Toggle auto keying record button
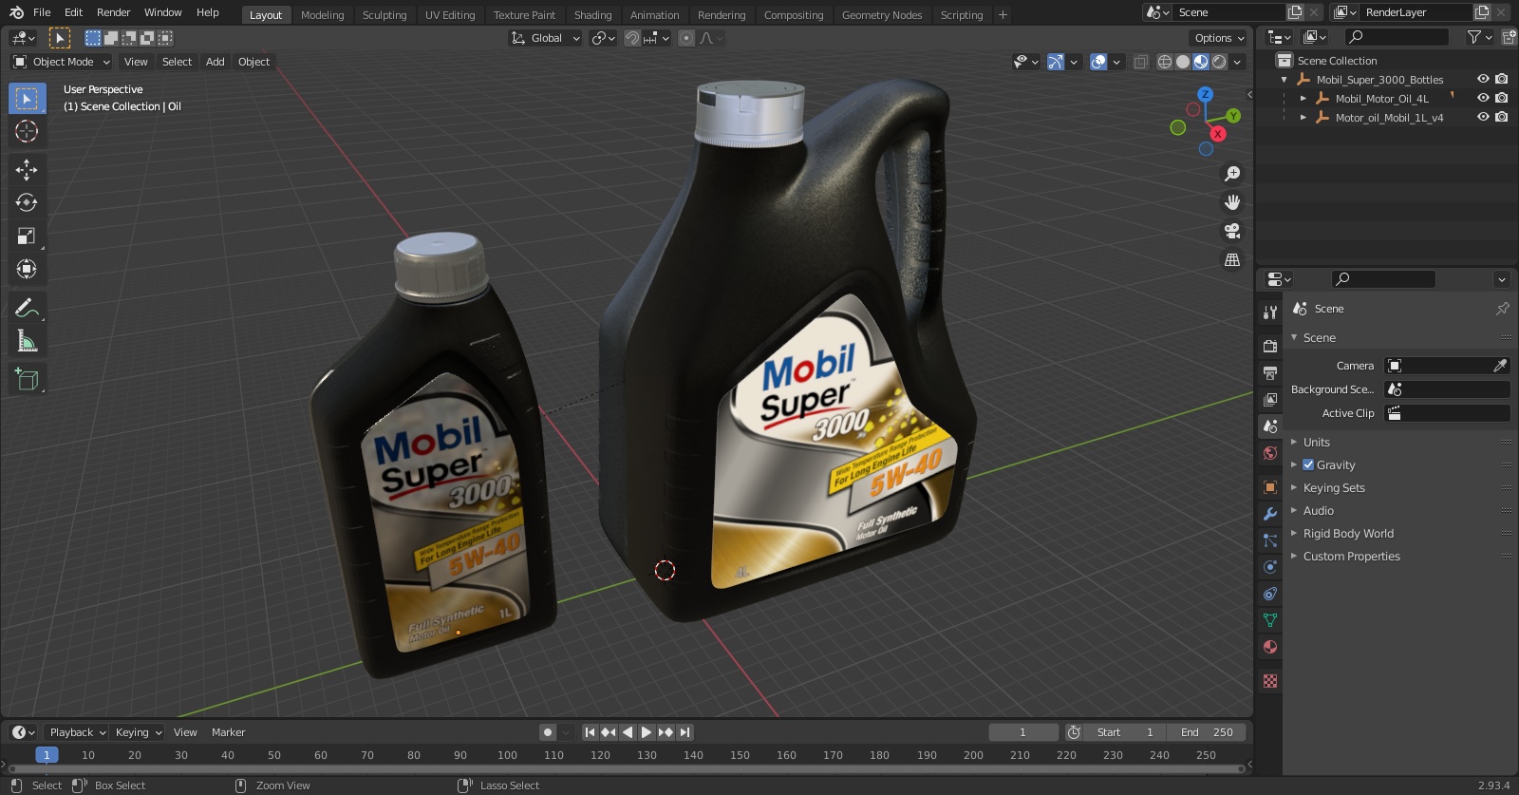The width and height of the screenshot is (1519, 795). pyautogui.click(x=548, y=732)
